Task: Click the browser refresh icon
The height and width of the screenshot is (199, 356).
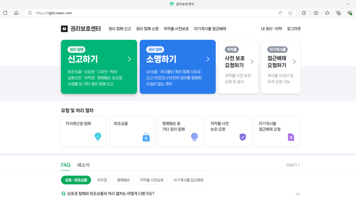Action: point(5,13)
